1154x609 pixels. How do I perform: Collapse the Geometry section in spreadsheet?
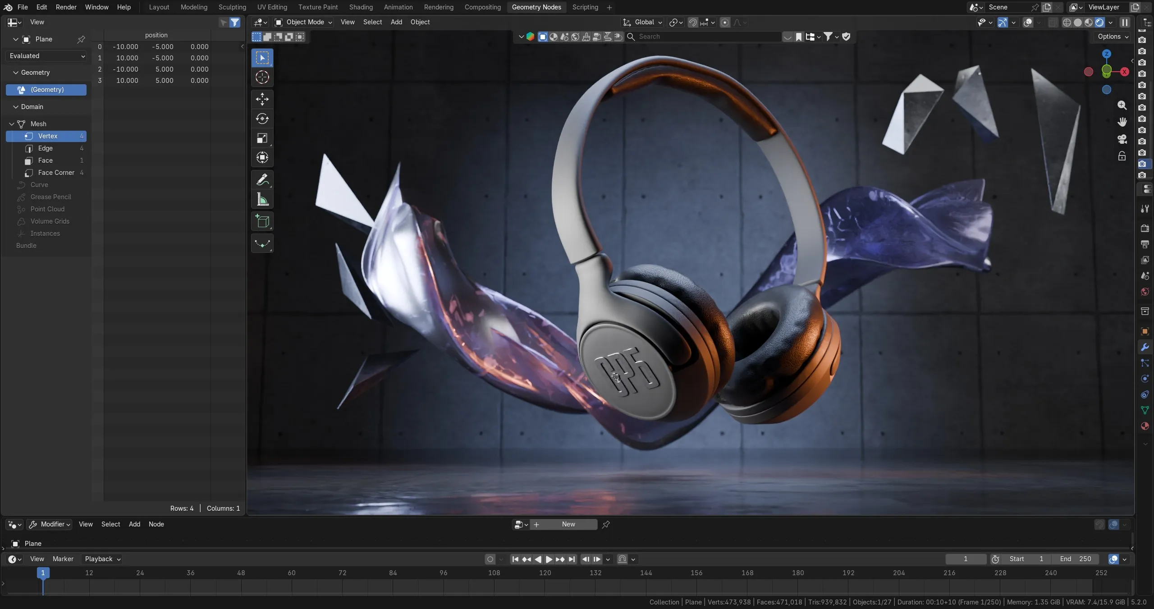16,73
